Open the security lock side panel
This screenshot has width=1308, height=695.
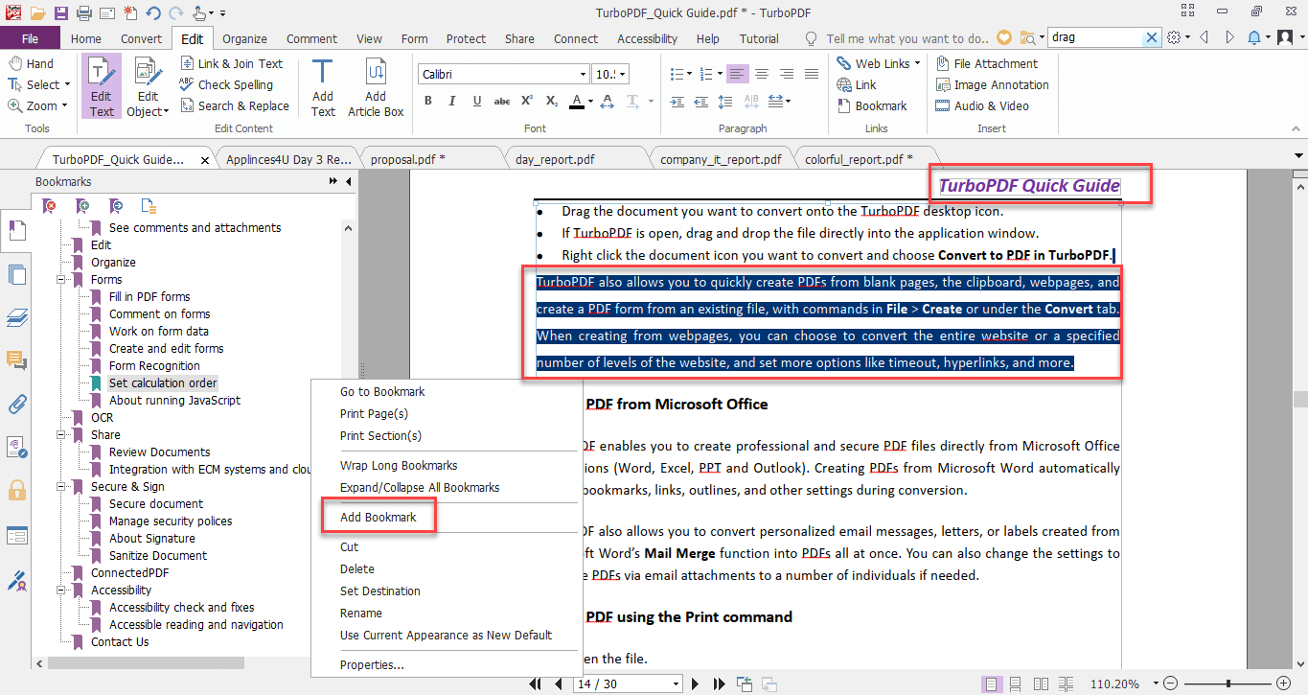click(x=16, y=491)
